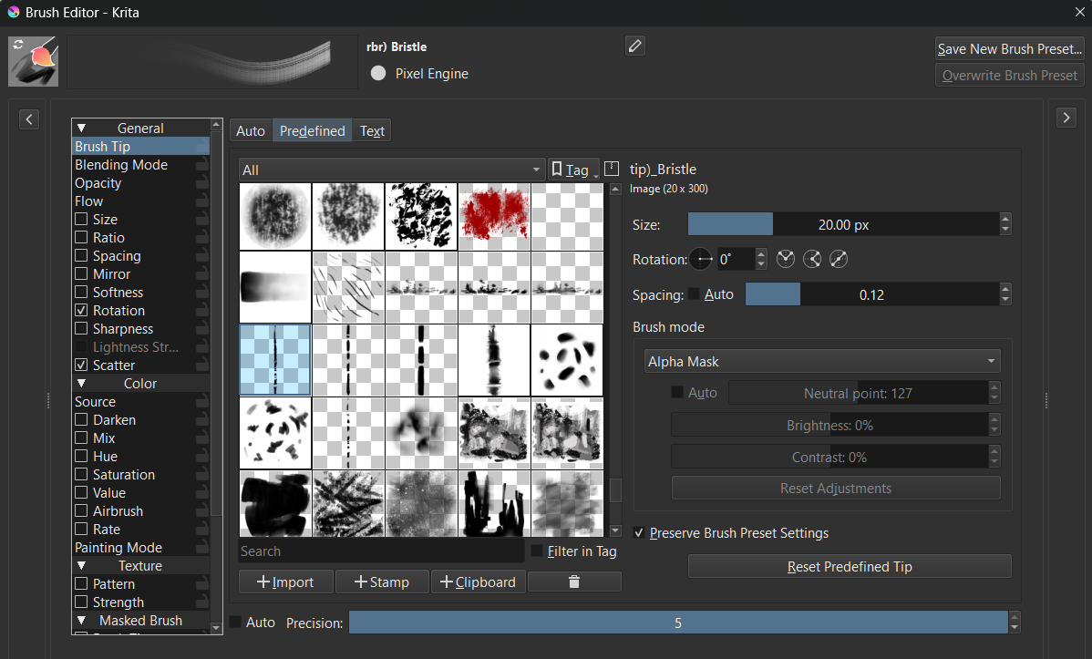This screenshot has height=659, width=1092.
Task: Enable the Filter in Tag checkbox
Action: pos(538,551)
